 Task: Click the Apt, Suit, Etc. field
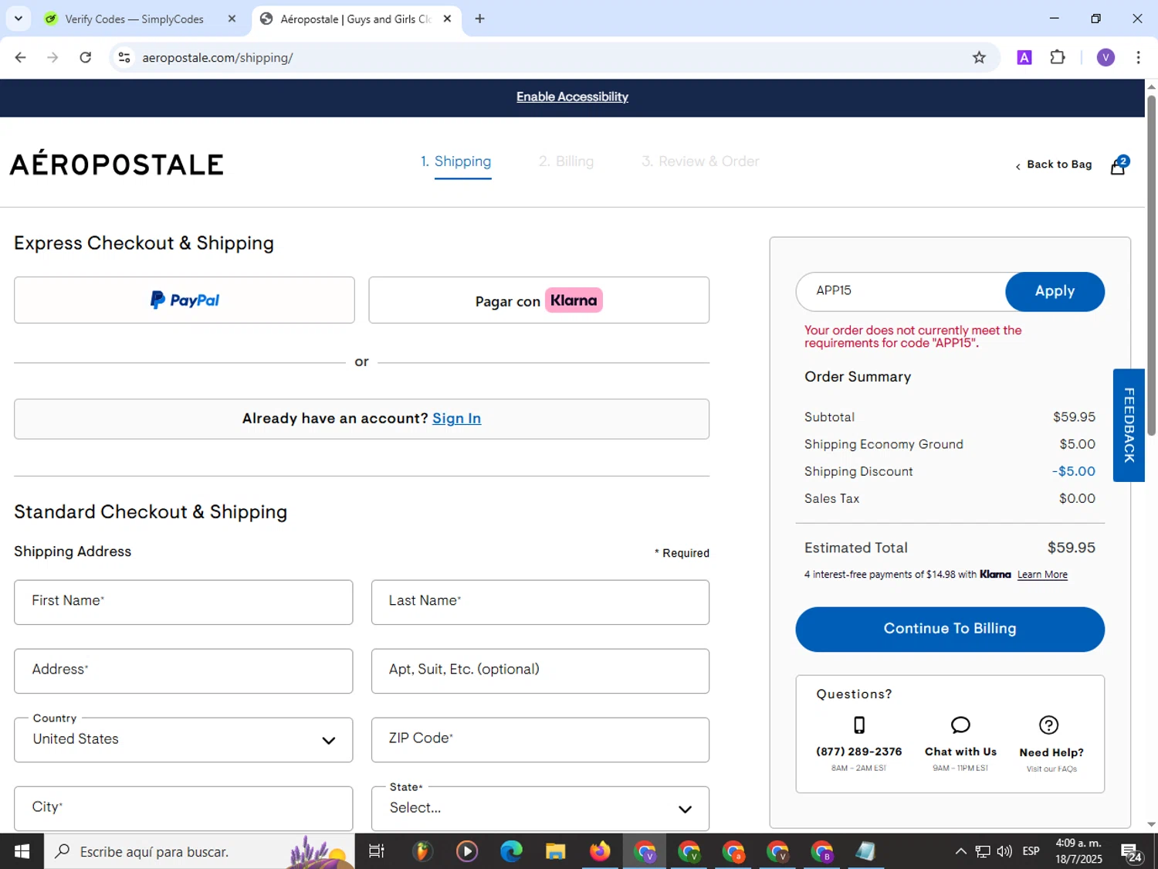tap(540, 671)
